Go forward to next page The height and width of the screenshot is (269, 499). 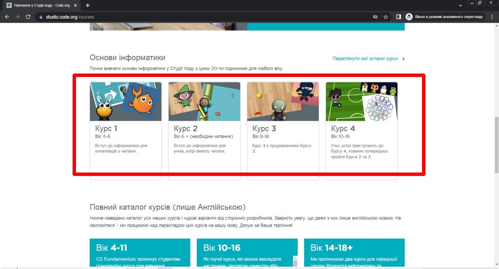coord(18,17)
